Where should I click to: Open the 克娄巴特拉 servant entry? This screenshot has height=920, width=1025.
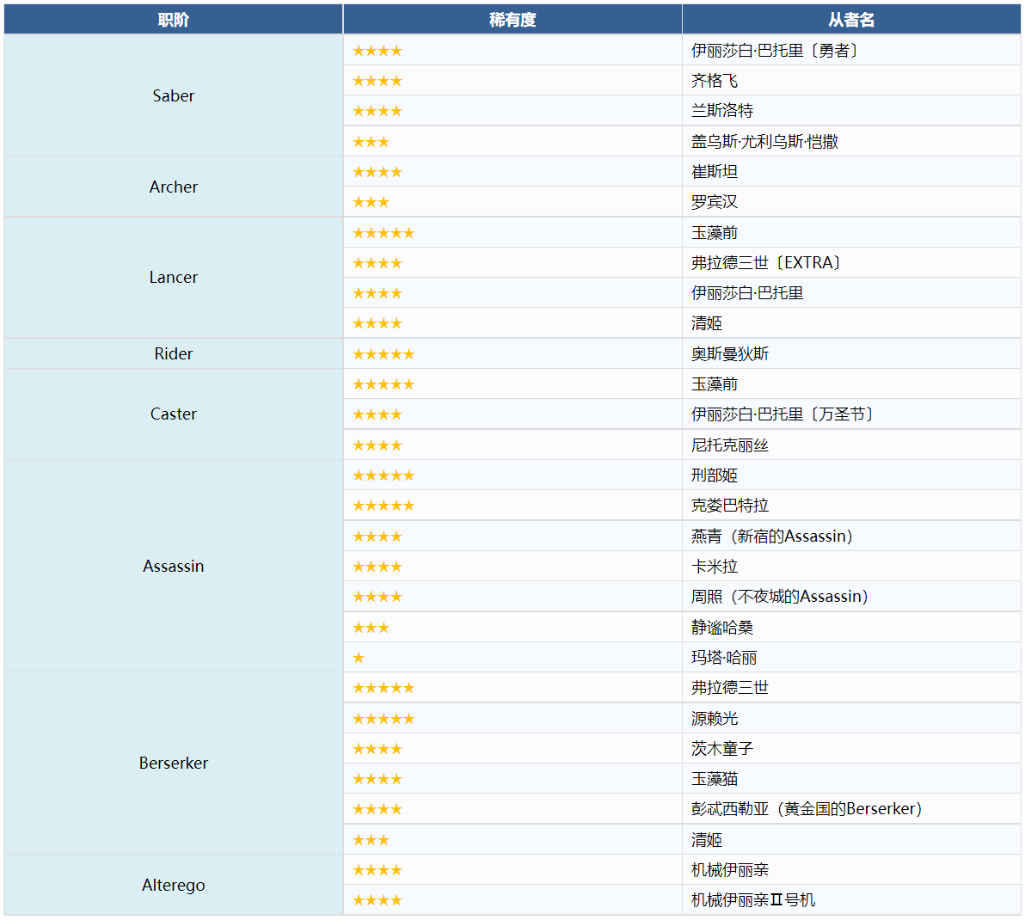click(x=730, y=506)
